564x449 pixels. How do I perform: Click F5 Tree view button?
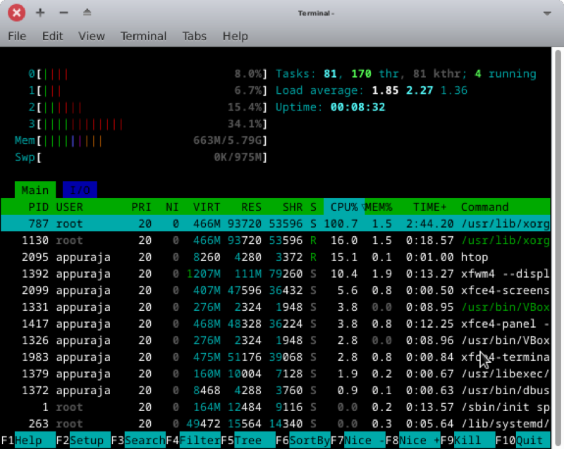pos(248,440)
